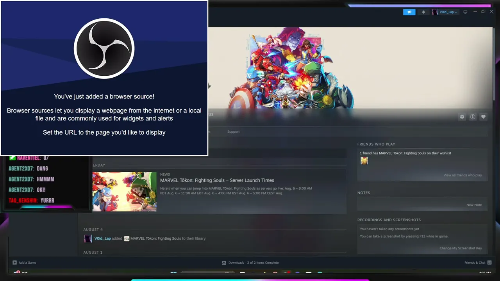Open Steam announcements megaphone button
The height and width of the screenshot is (281, 500).
click(409, 12)
